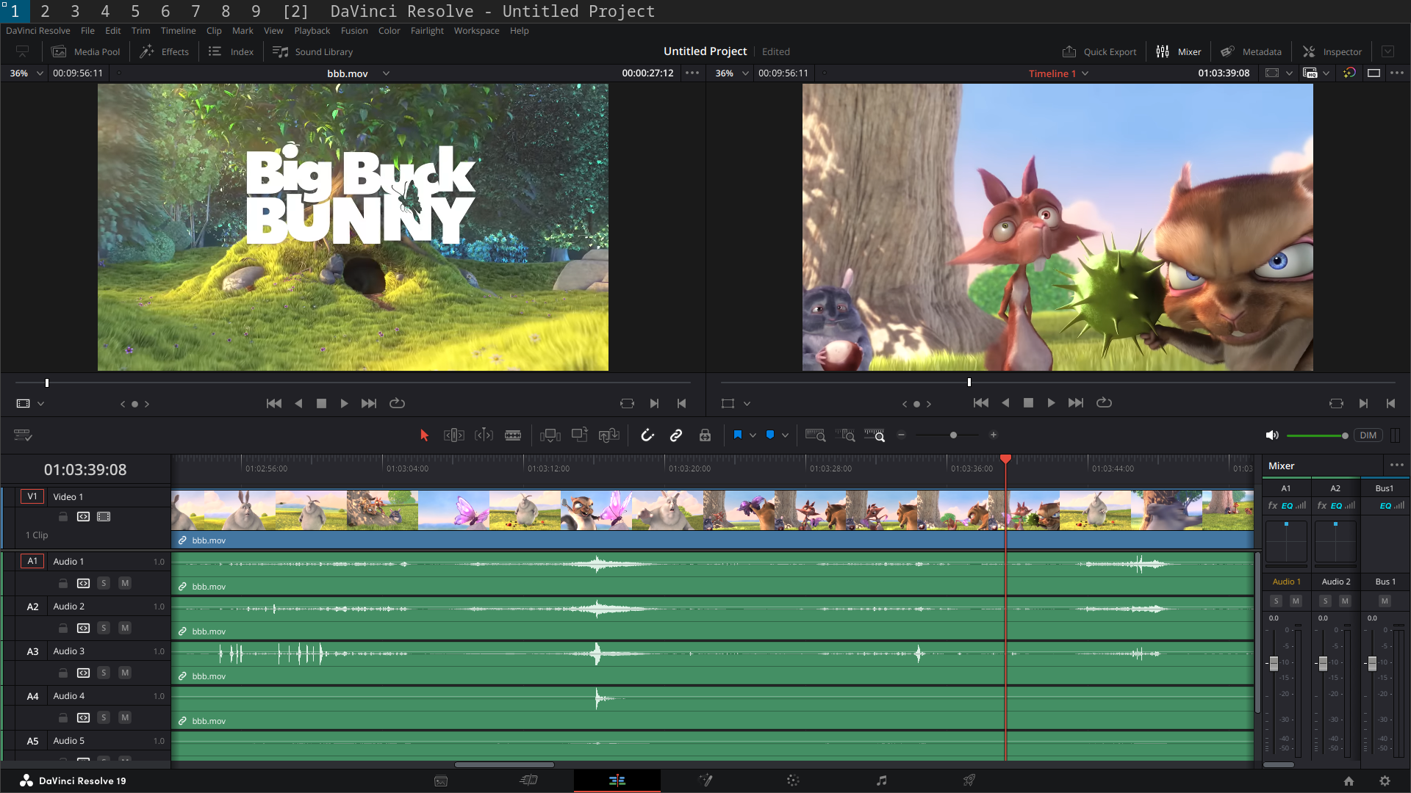Open the Deliver page rocket icon
Image resolution: width=1411 pixels, height=793 pixels.
pyautogui.click(x=969, y=781)
